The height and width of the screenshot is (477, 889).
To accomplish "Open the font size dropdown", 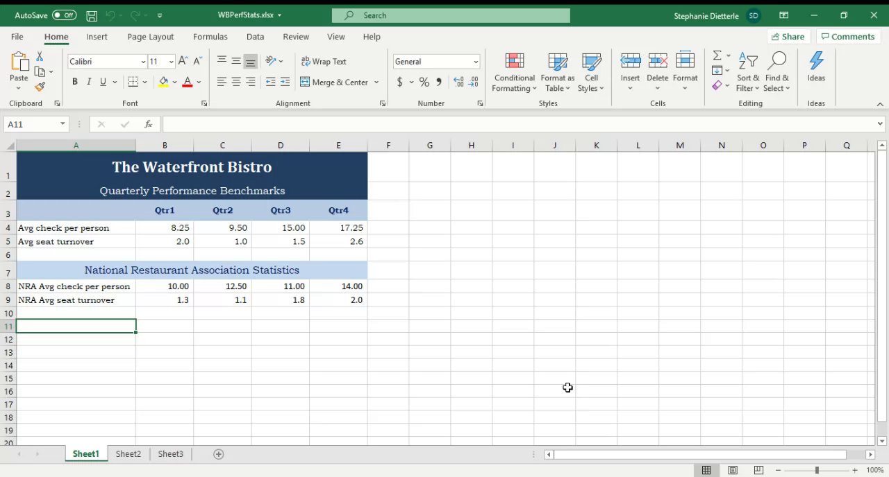I will 171,62.
